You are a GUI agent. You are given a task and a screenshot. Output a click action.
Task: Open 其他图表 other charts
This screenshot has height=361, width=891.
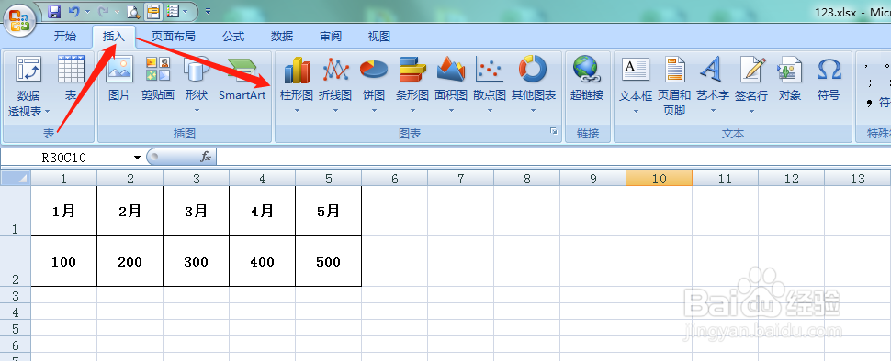point(533,84)
